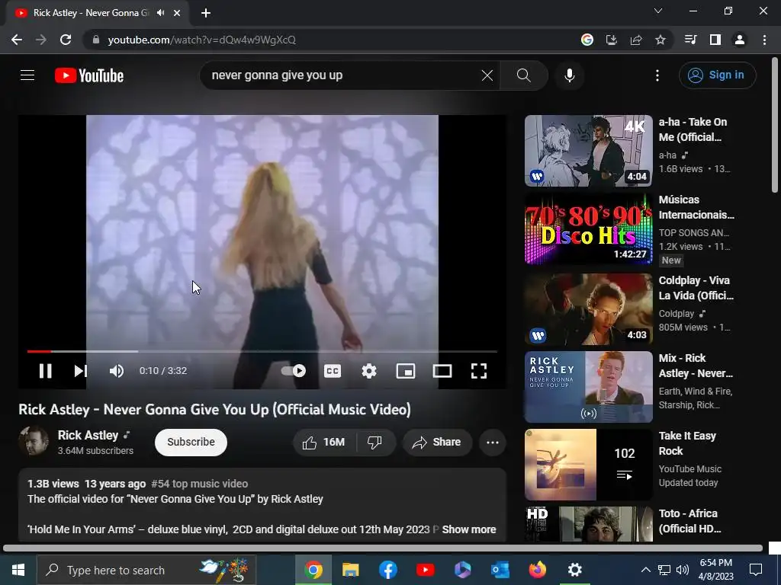Share this page from the address bar

[636, 40]
